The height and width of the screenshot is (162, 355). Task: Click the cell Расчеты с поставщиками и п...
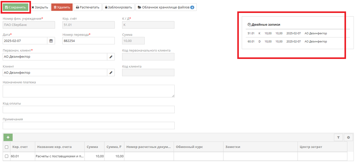click(60, 156)
